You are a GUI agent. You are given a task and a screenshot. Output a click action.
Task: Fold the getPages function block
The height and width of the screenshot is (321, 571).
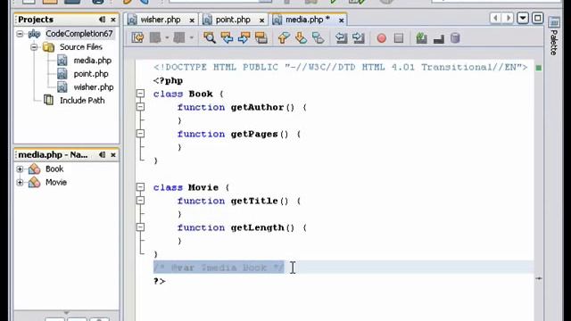point(140,134)
